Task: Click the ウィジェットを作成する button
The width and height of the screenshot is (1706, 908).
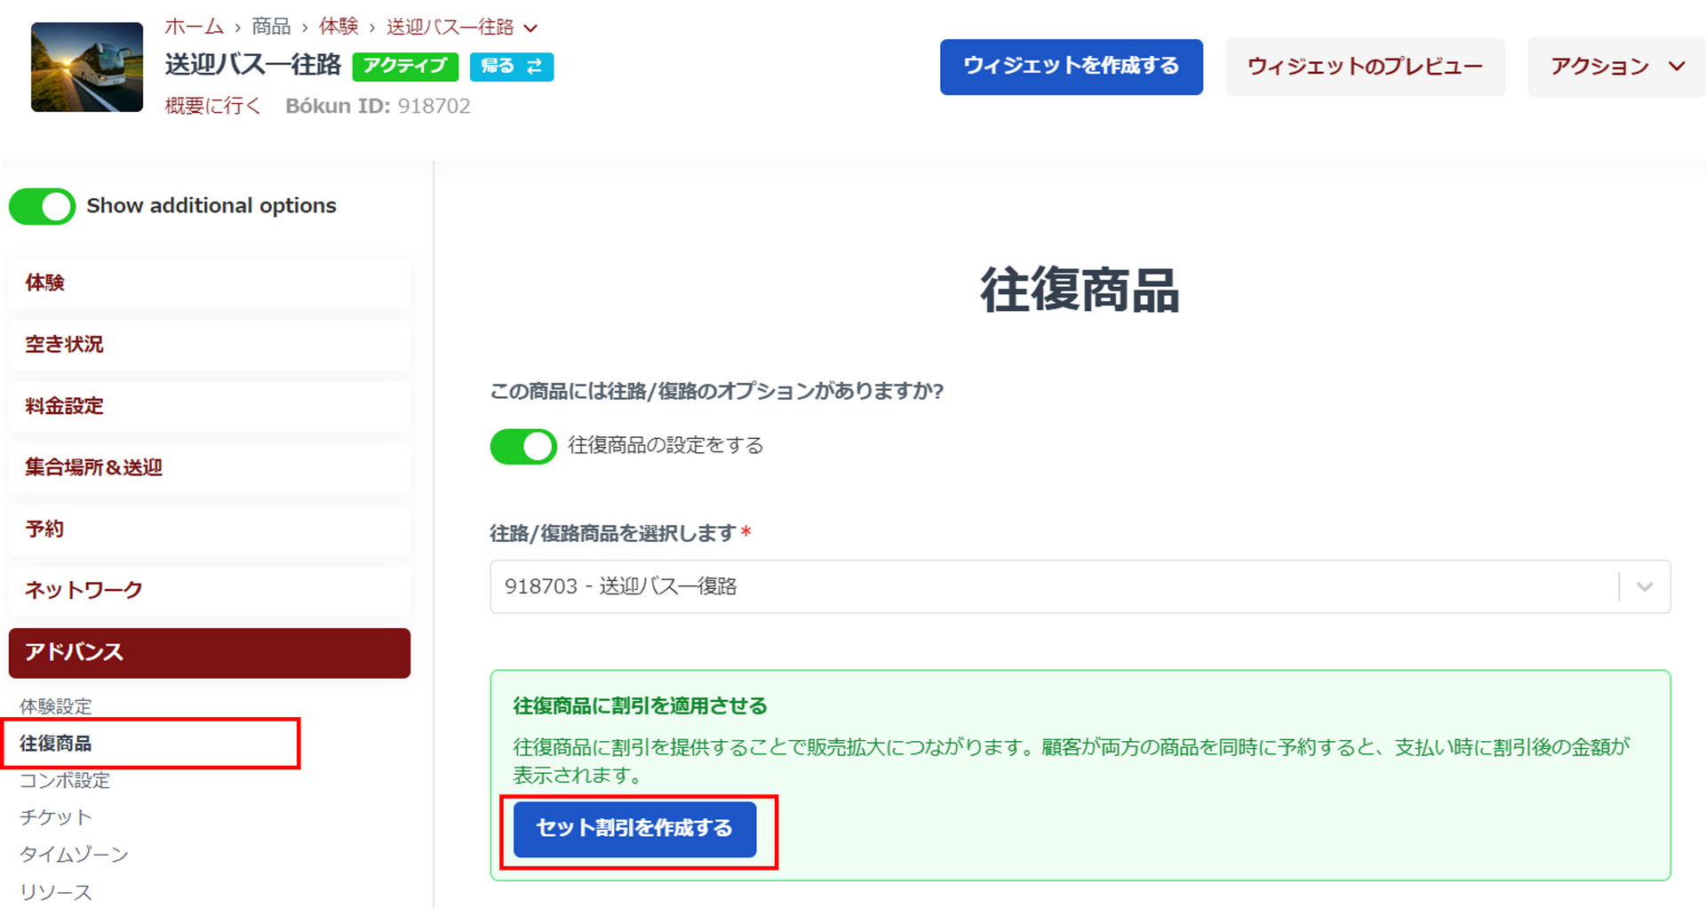Action: click(1071, 67)
